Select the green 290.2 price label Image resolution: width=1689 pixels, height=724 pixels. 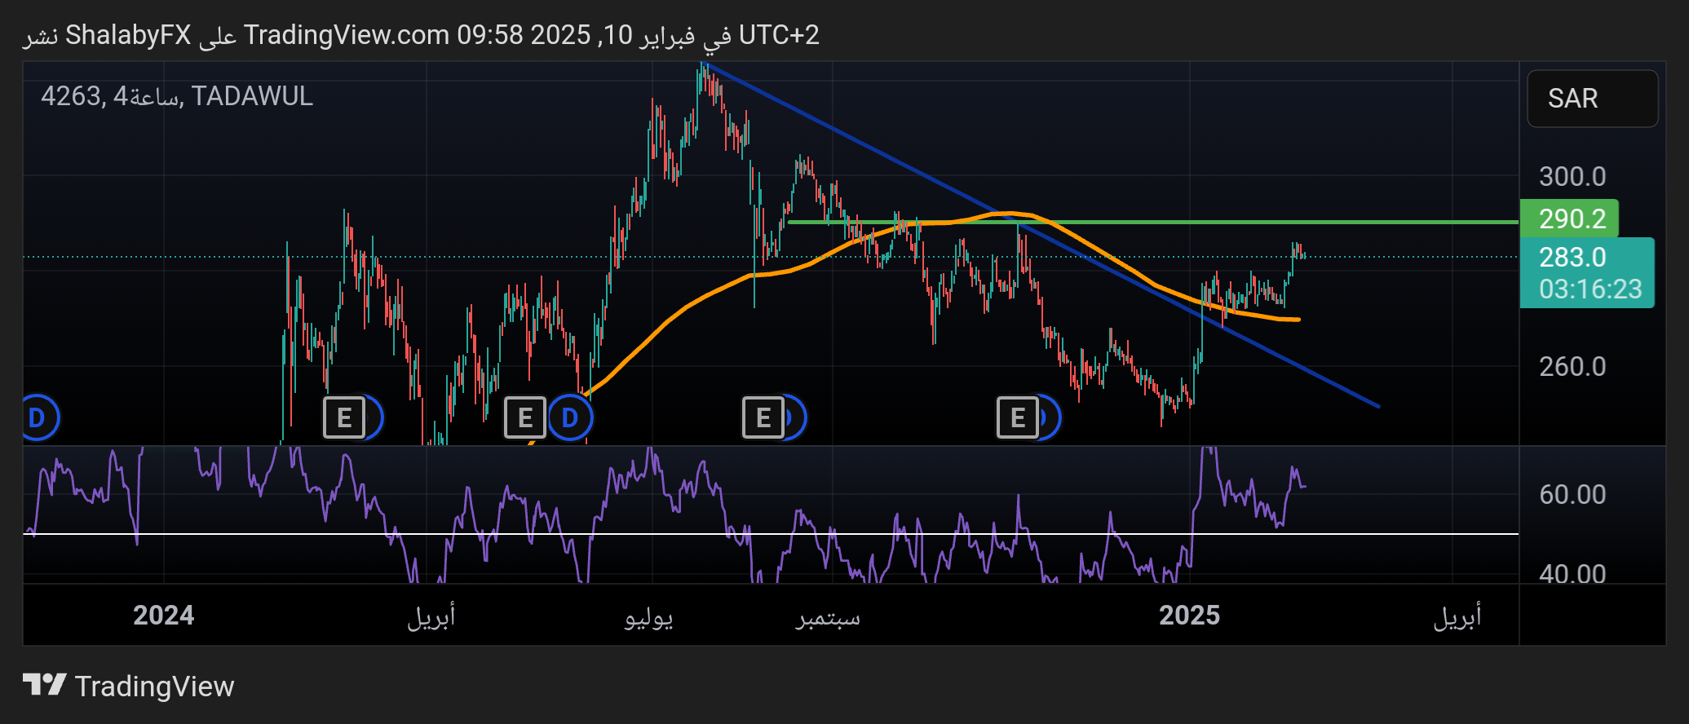(1570, 219)
